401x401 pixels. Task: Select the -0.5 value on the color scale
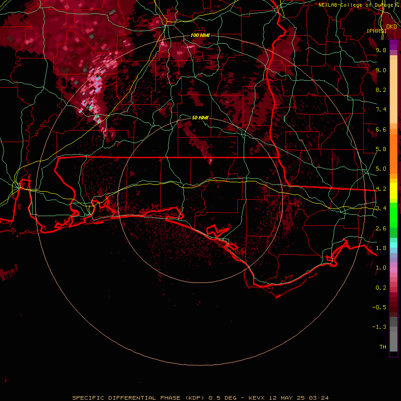point(379,307)
